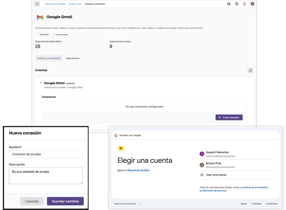The height and width of the screenshot is (210, 286).
Task: Click the Operaciones disponibles value 25
Action: tap(38, 46)
